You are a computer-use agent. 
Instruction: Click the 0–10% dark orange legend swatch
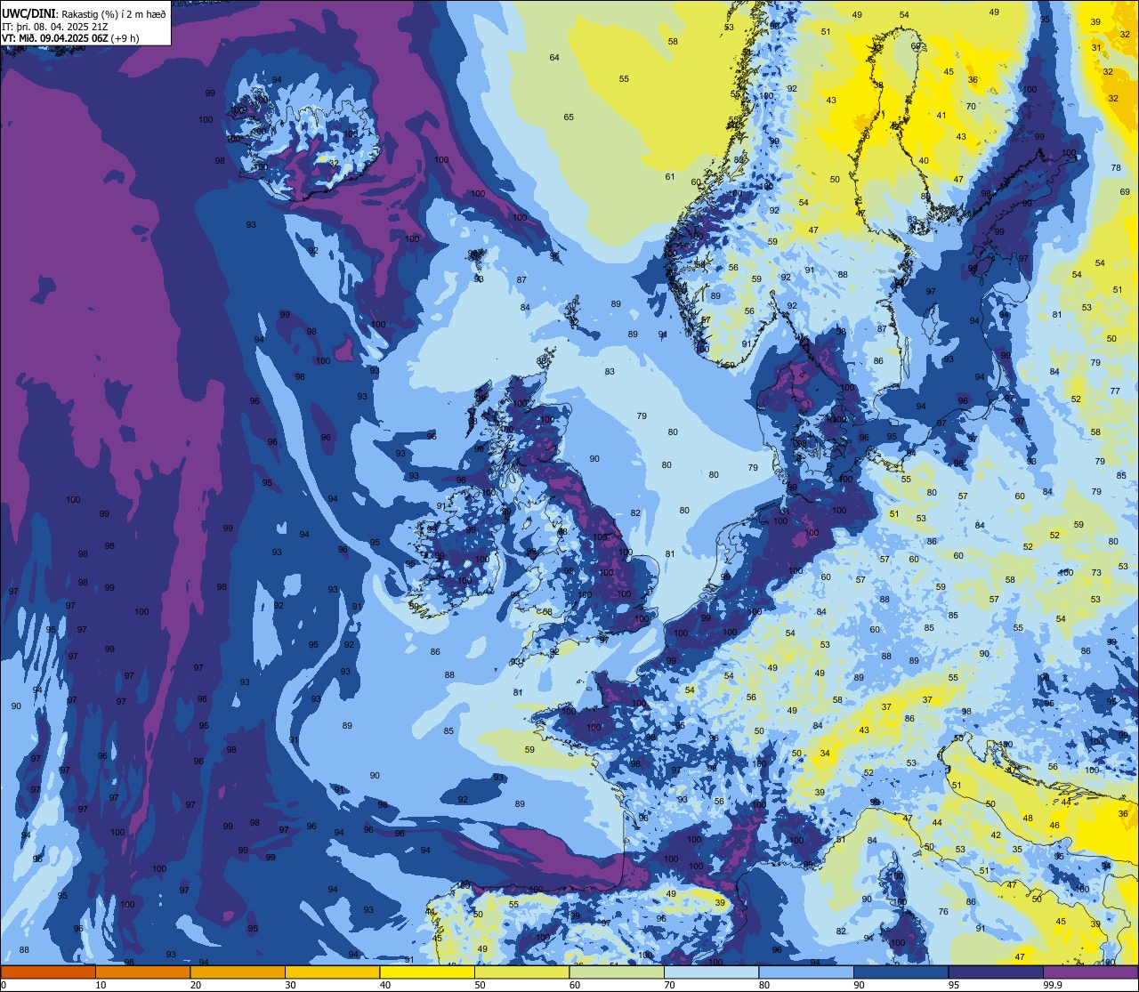(48, 972)
